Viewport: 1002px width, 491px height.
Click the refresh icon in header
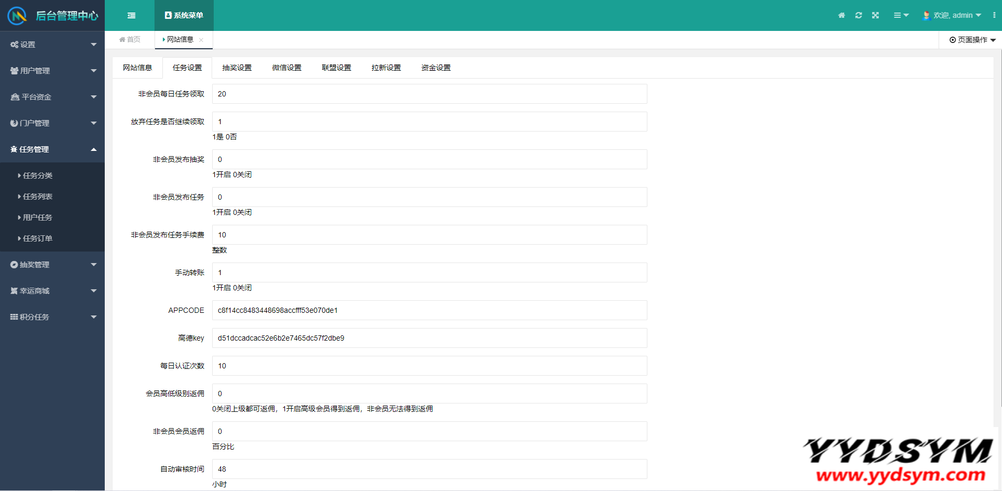(x=858, y=16)
